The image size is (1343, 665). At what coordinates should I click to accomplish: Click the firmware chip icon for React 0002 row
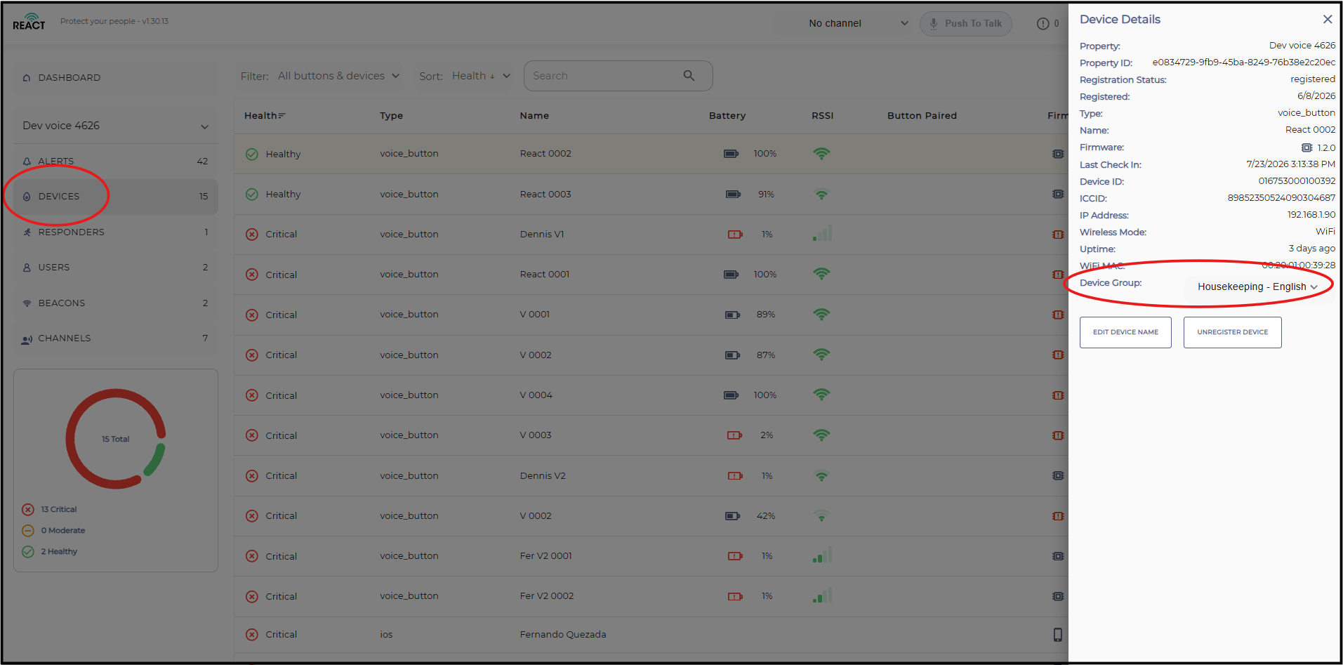1058,154
